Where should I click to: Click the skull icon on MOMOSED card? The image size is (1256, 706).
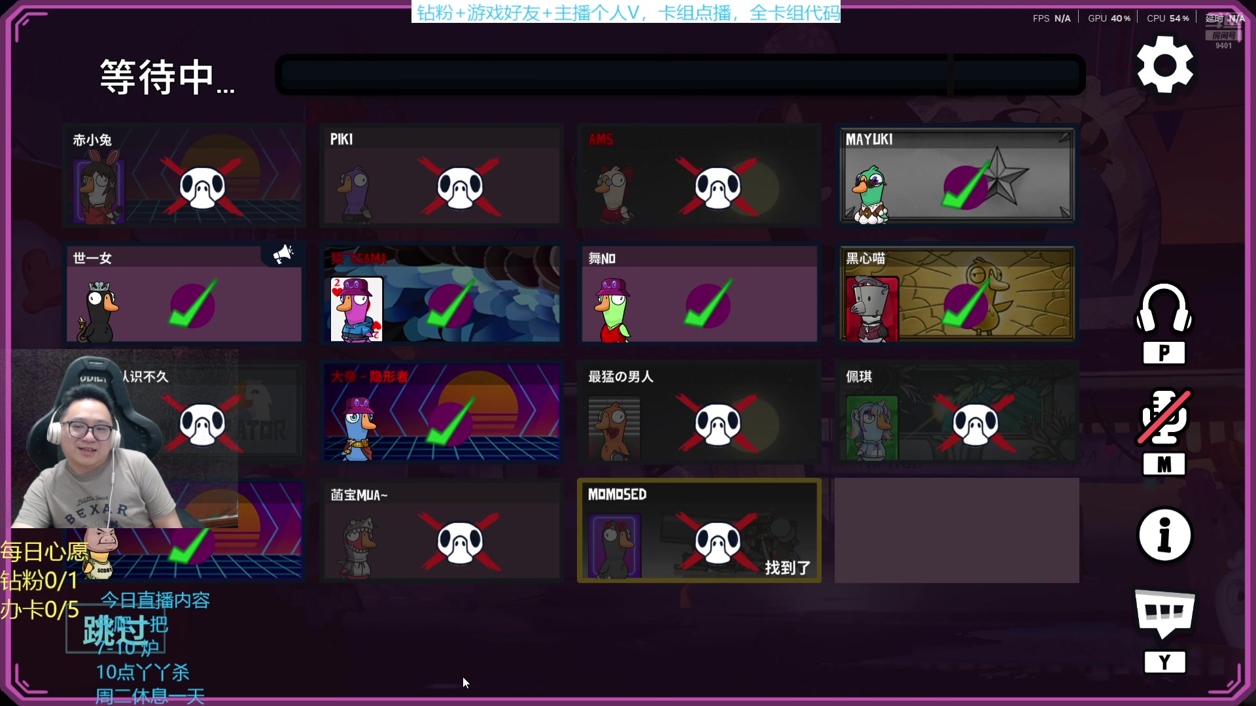click(718, 543)
